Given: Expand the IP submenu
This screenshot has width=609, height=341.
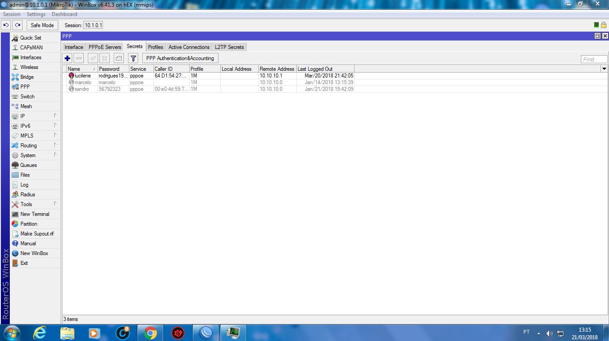Looking at the screenshot, I should coord(35,116).
